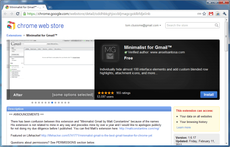Viewport: 230px width, 147px height.
Task: Click the chrome web store title
Action: [x=41, y=26]
